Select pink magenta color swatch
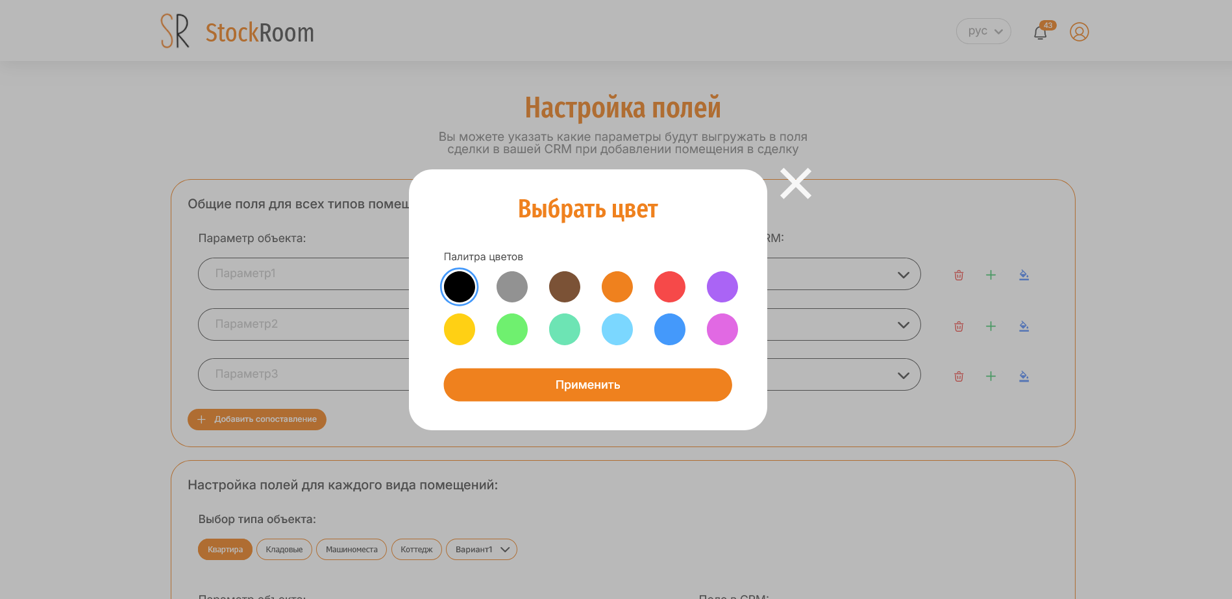 [722, 330]
